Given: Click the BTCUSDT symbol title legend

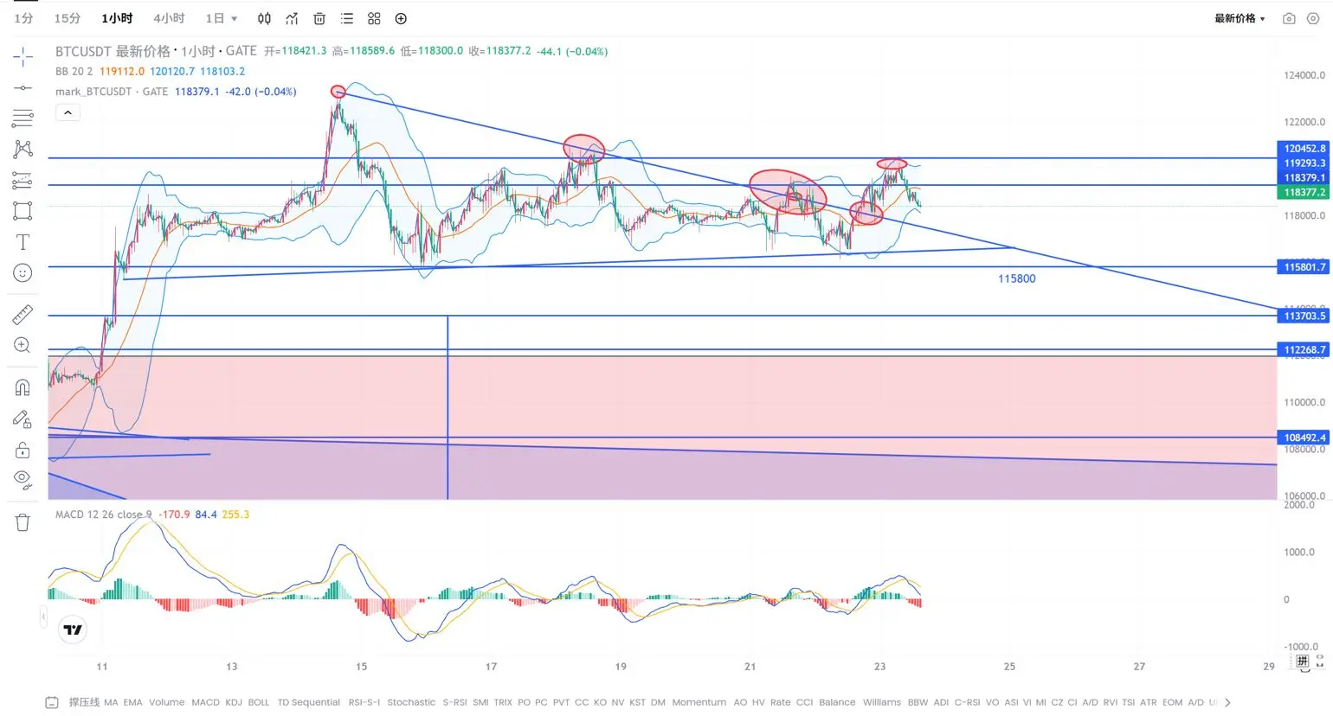Looking at the screenshot, I should (x=156, y=51).
